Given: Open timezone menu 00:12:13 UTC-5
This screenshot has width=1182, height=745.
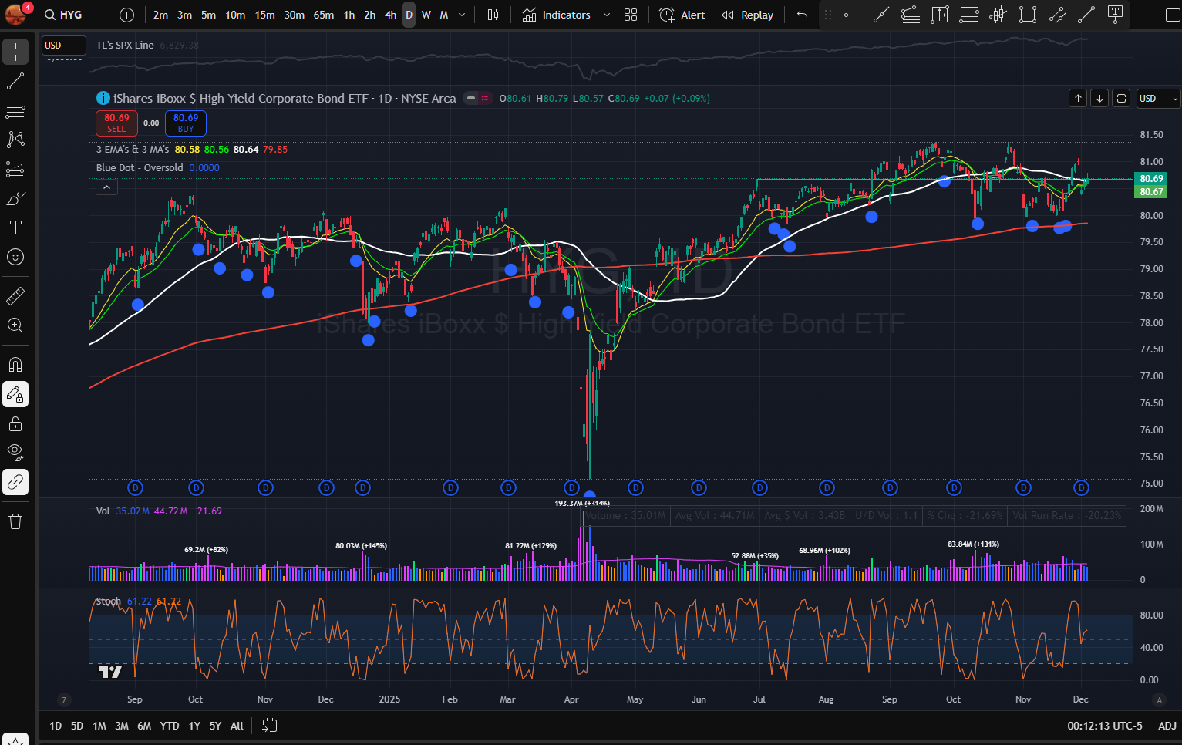Looking at the screenshot, I should coord(1105,726).
